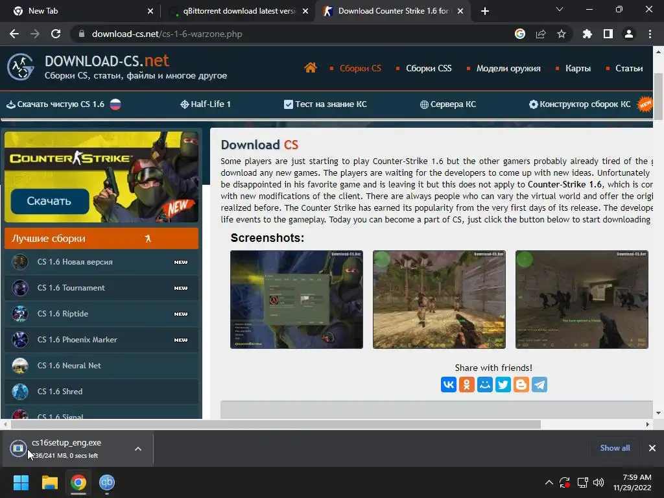Select CS 1.6 Shred build
The width and height of the screenshot is (664, 498).
(x=102, y=391)
